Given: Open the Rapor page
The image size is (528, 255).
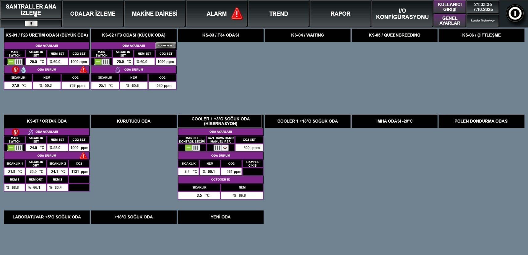Looking at the screenshot, I should (x=341, y=14).
